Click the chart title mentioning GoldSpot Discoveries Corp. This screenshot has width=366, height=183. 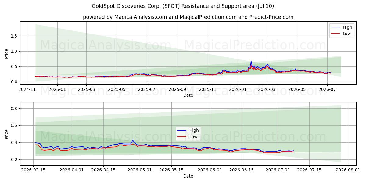click(x=183, y=6)
